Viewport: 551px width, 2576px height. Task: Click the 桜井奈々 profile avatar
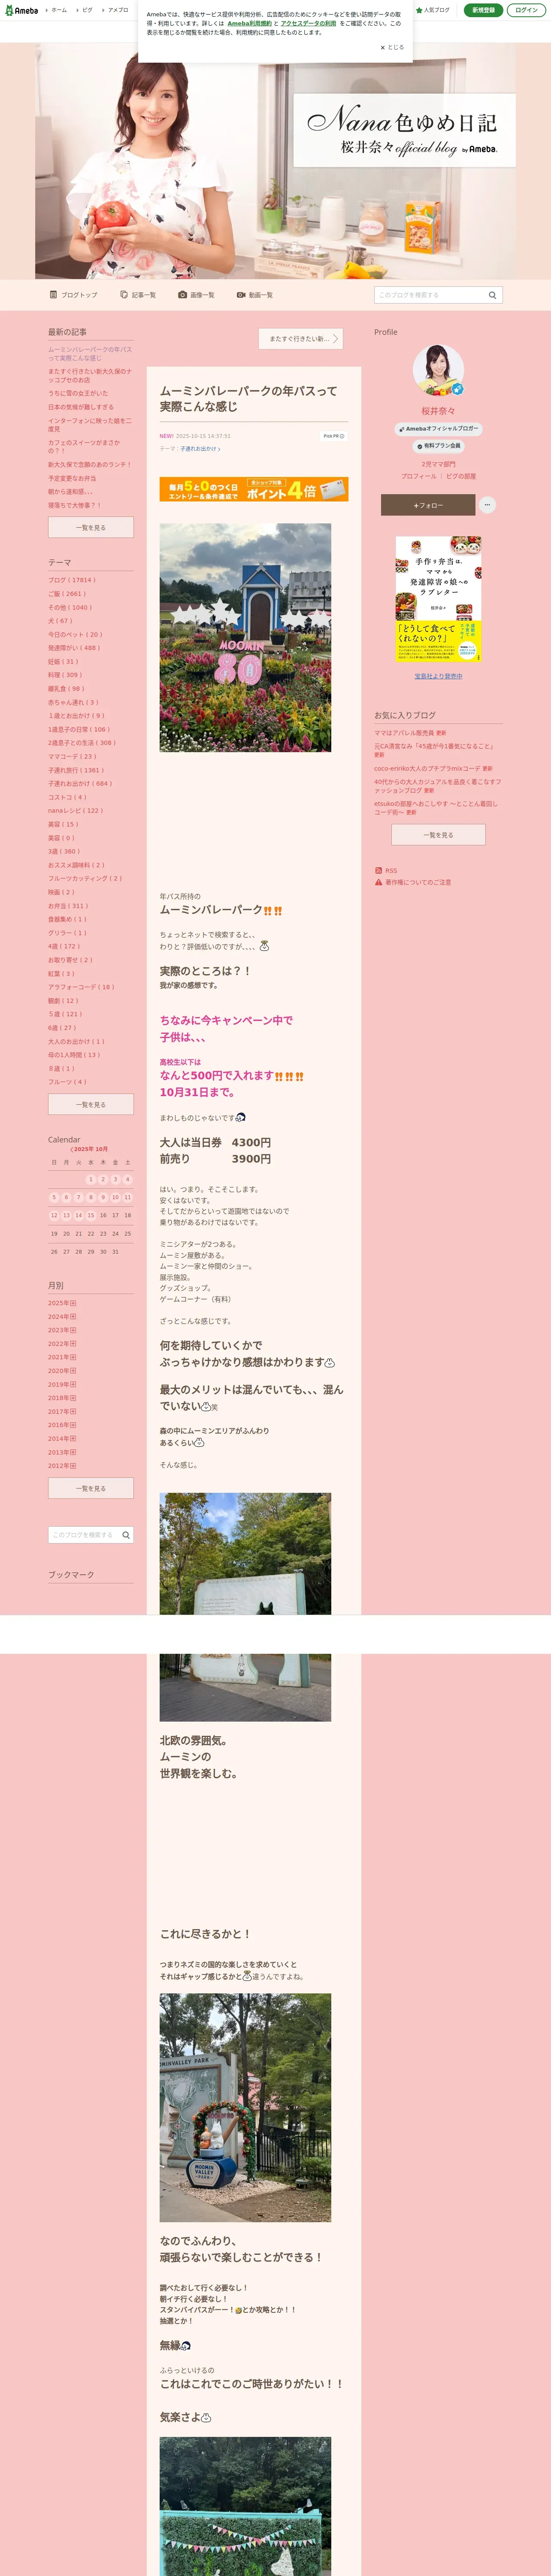pos(438,371)
